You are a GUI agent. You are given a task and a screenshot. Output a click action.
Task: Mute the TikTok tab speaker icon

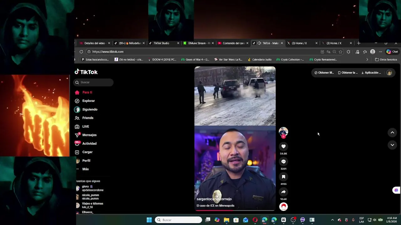click(x=259, y=43)
